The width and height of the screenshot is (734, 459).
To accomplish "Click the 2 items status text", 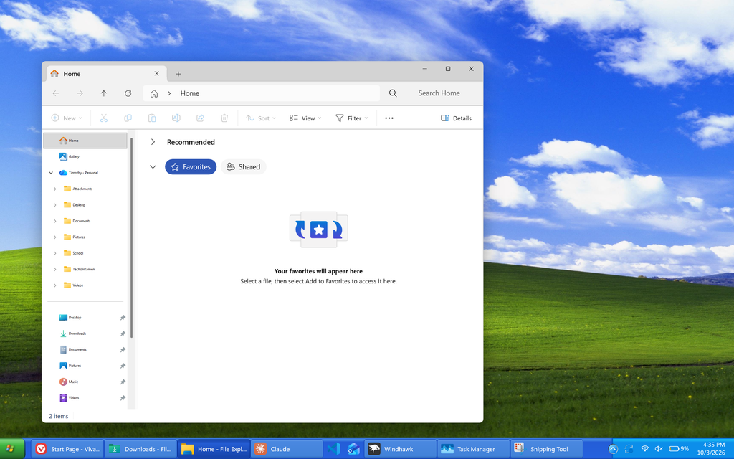I will point(59,416).
